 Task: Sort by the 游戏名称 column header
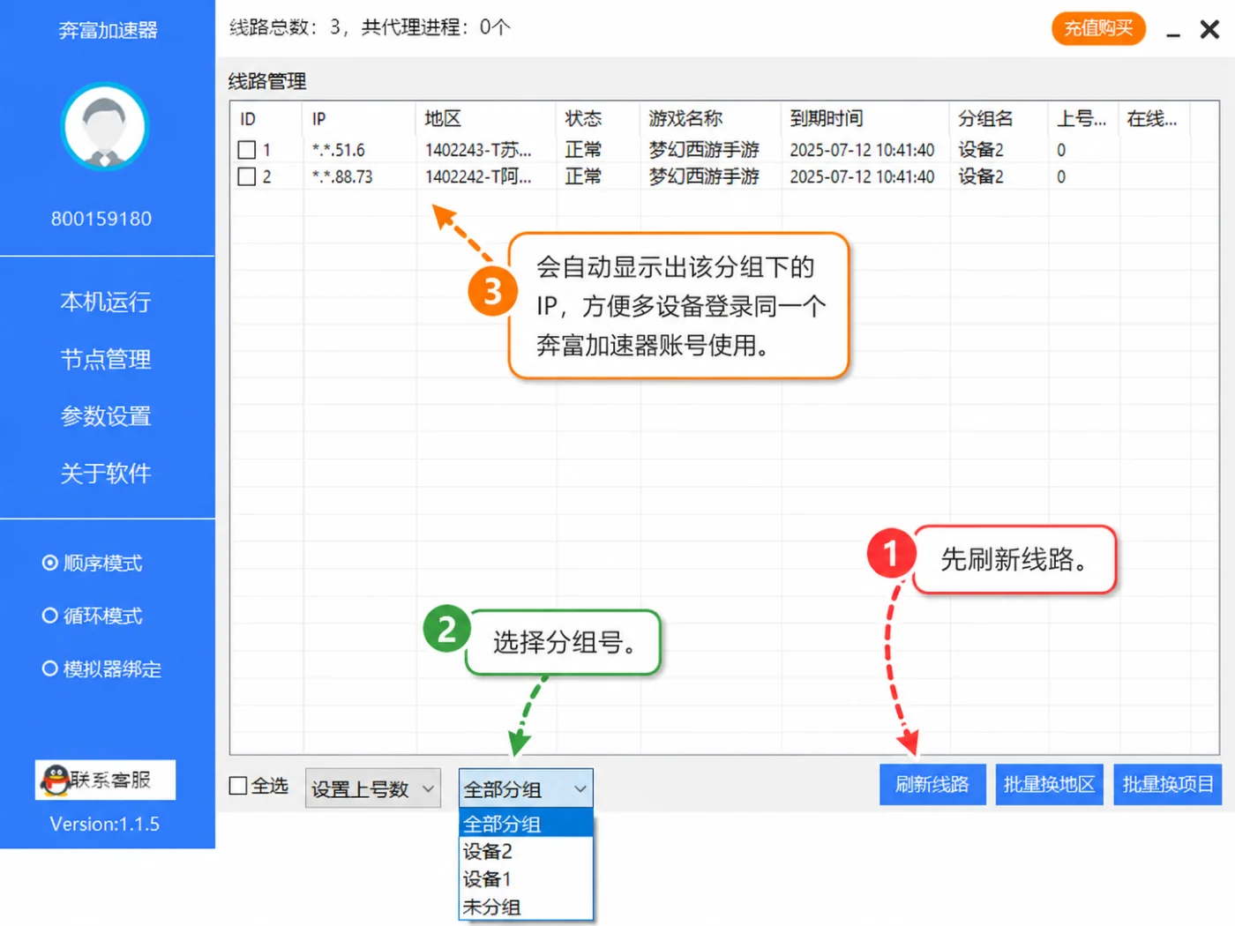pyautogui.click(x=711, y=119)
